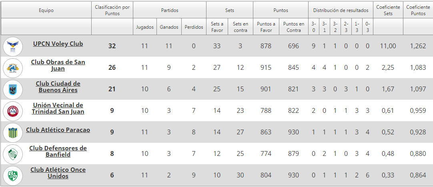Open Club Ciudad de Buenos Aires team page

coord(58,87)
